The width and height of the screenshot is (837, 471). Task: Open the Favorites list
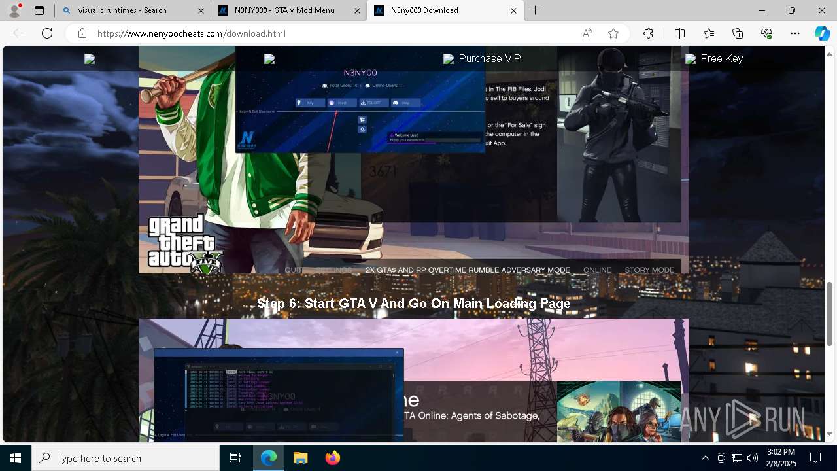[709, 33]
